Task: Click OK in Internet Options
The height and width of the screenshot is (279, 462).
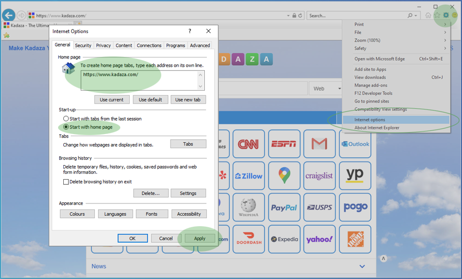Action: click(133, 239)
